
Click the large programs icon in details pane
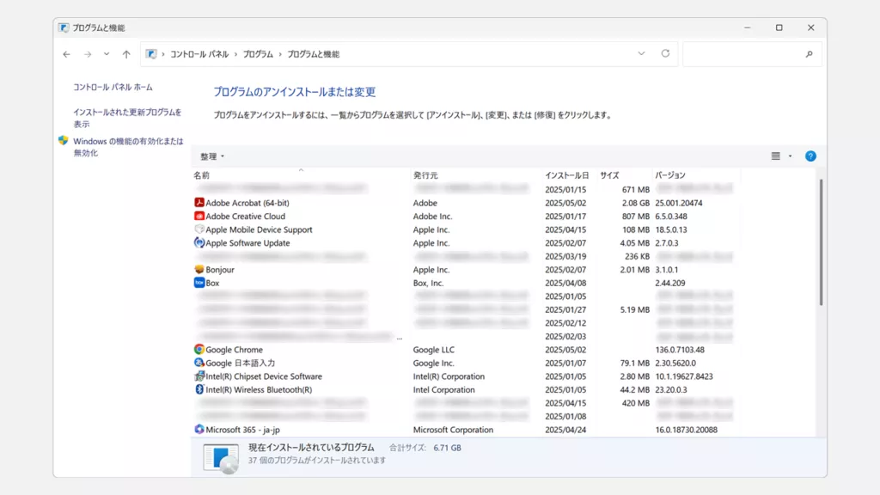[221, 458]
